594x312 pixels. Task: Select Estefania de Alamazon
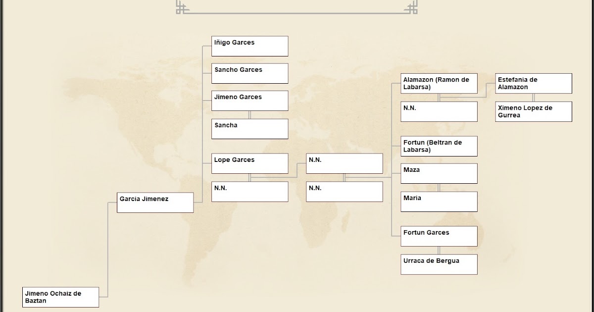pos(533,83)
